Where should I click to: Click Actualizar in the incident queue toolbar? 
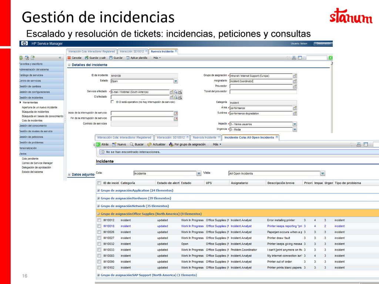click(x=157, y=145)
